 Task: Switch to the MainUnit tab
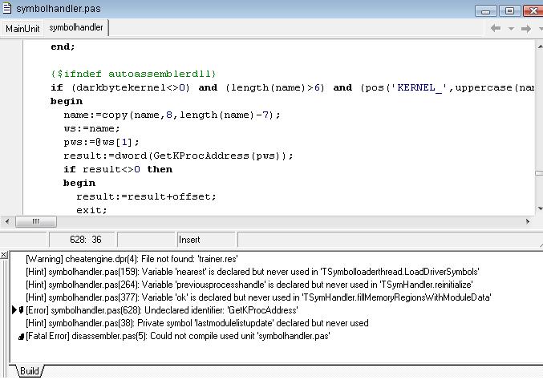pos(22,28)
